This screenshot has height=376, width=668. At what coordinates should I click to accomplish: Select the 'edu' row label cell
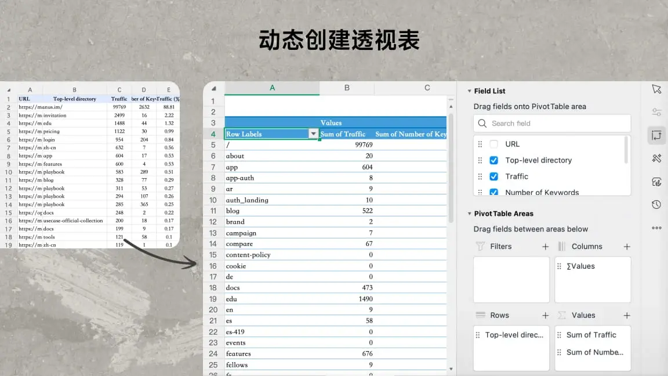coord(272,299)
